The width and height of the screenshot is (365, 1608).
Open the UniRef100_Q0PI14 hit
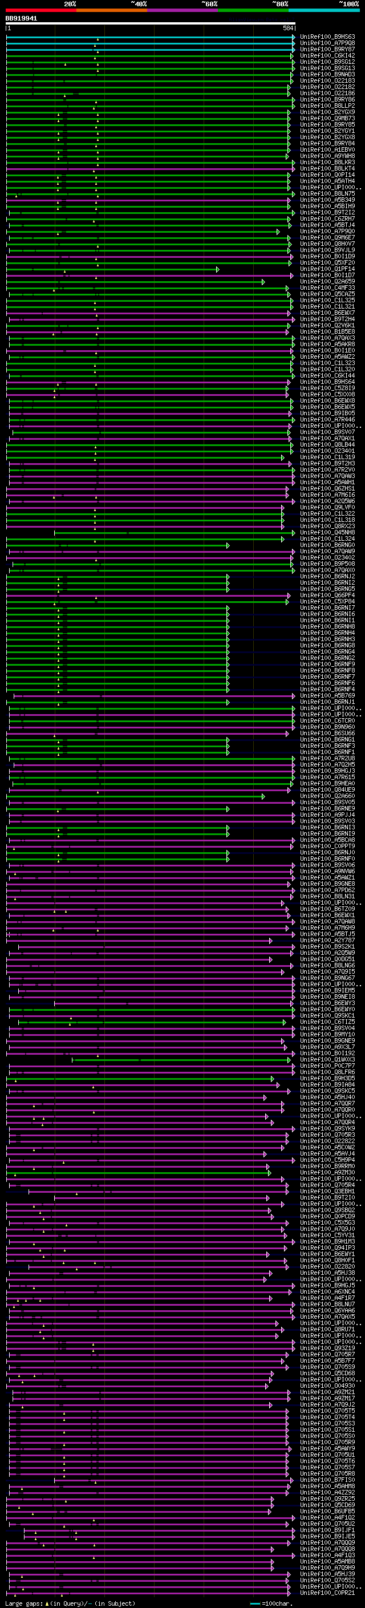click(x=327, y=175)
